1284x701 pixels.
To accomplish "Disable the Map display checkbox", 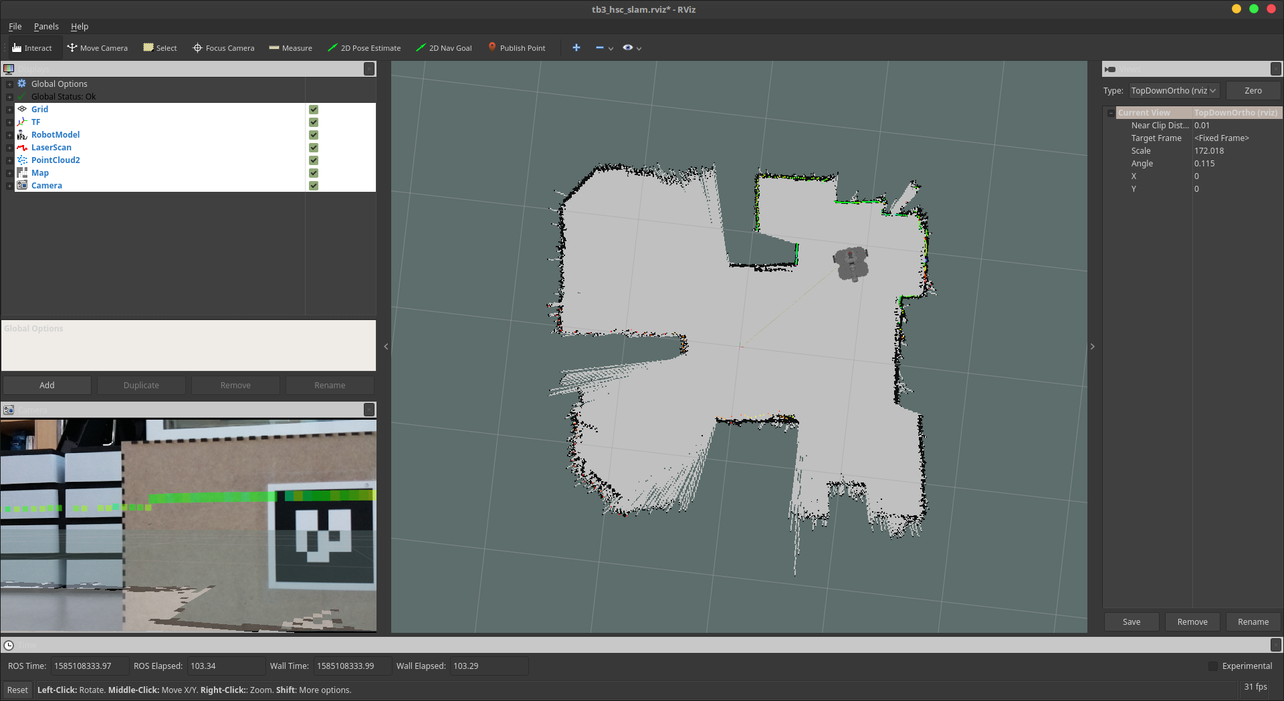I will point(314,173).
